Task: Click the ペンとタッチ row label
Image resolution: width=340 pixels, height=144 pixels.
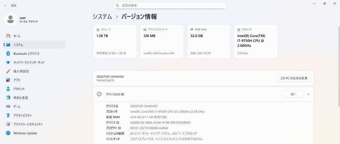Action: point(113,139)
